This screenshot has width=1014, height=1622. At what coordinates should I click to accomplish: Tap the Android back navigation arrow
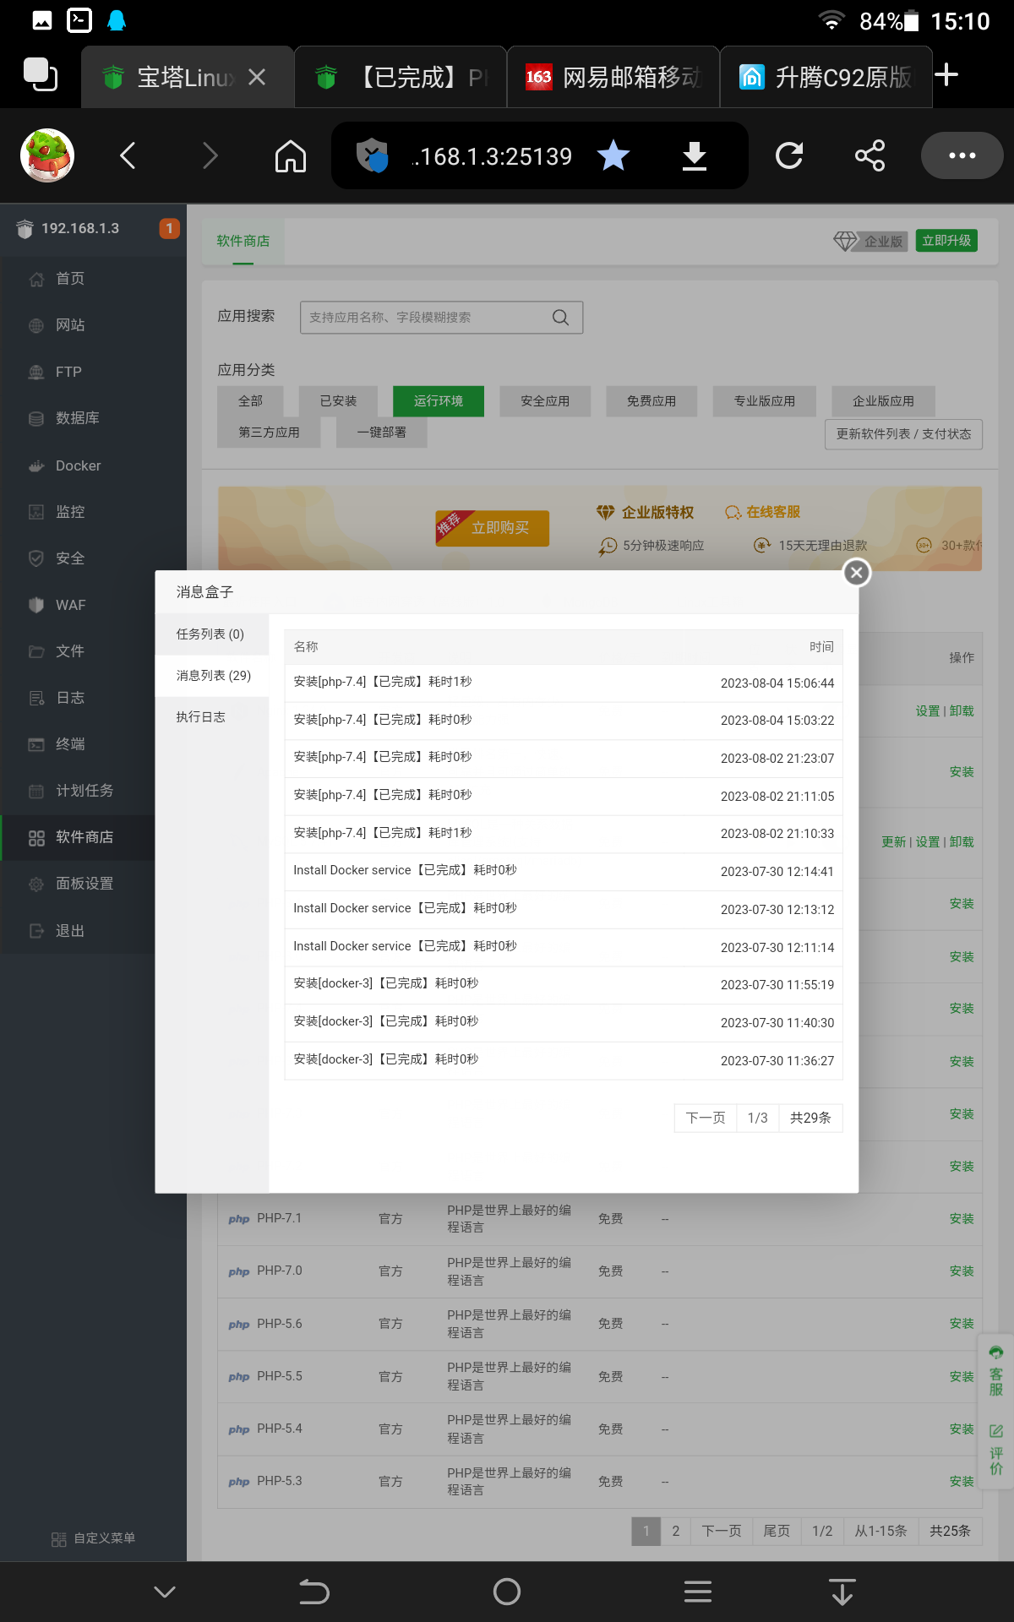pos(313,1592)
